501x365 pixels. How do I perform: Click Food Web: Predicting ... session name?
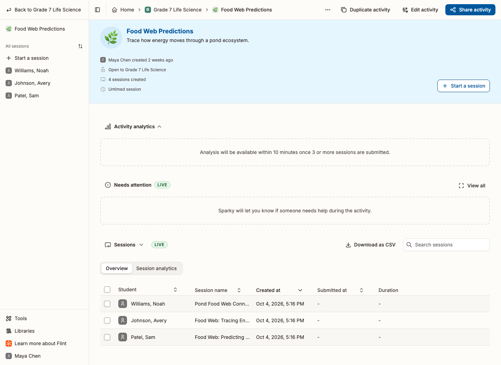click(222, 337)
